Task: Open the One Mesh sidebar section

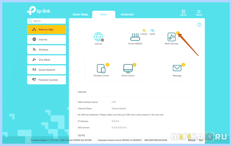Action: click(46, 60)
